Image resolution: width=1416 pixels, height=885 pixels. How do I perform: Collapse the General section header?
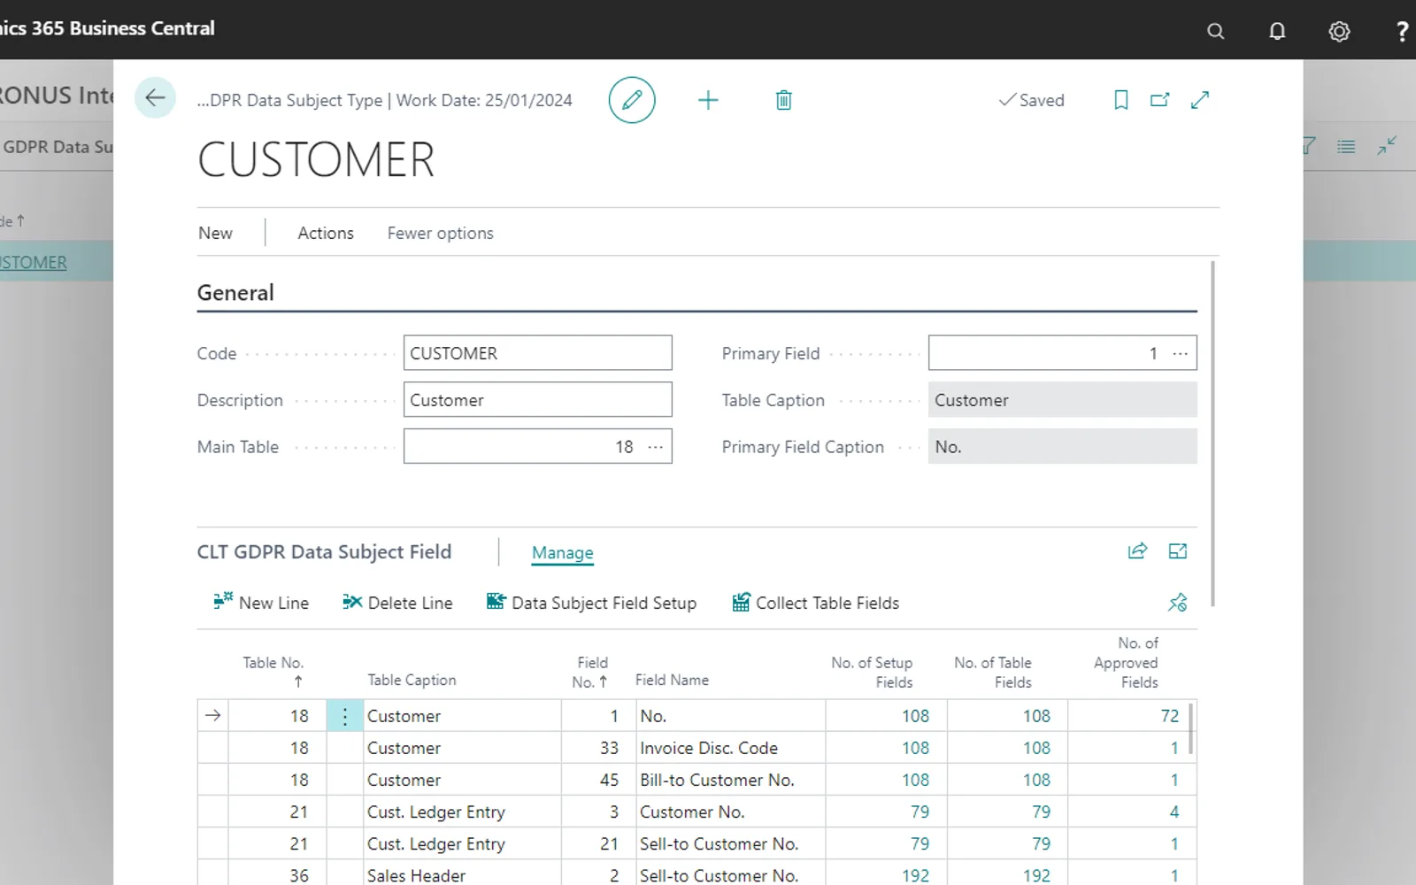click(x=235, y=293)
